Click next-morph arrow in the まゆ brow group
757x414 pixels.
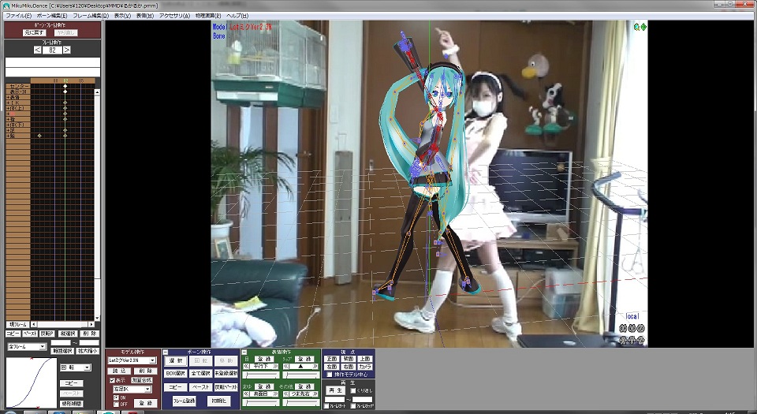275,393
